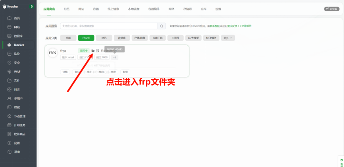This screenshot has height=167, width=344.
Task: Filter apps by 中间件 category
Action: tap(175, 38)
